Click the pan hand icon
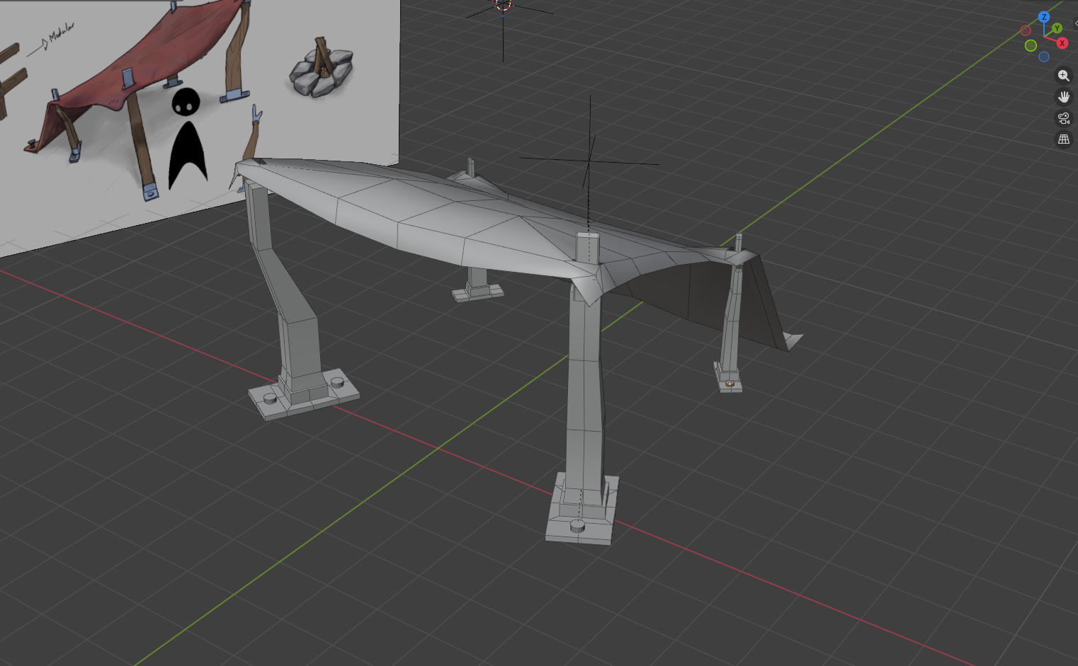This screenshot has width=1078, height=666. 1063,97
